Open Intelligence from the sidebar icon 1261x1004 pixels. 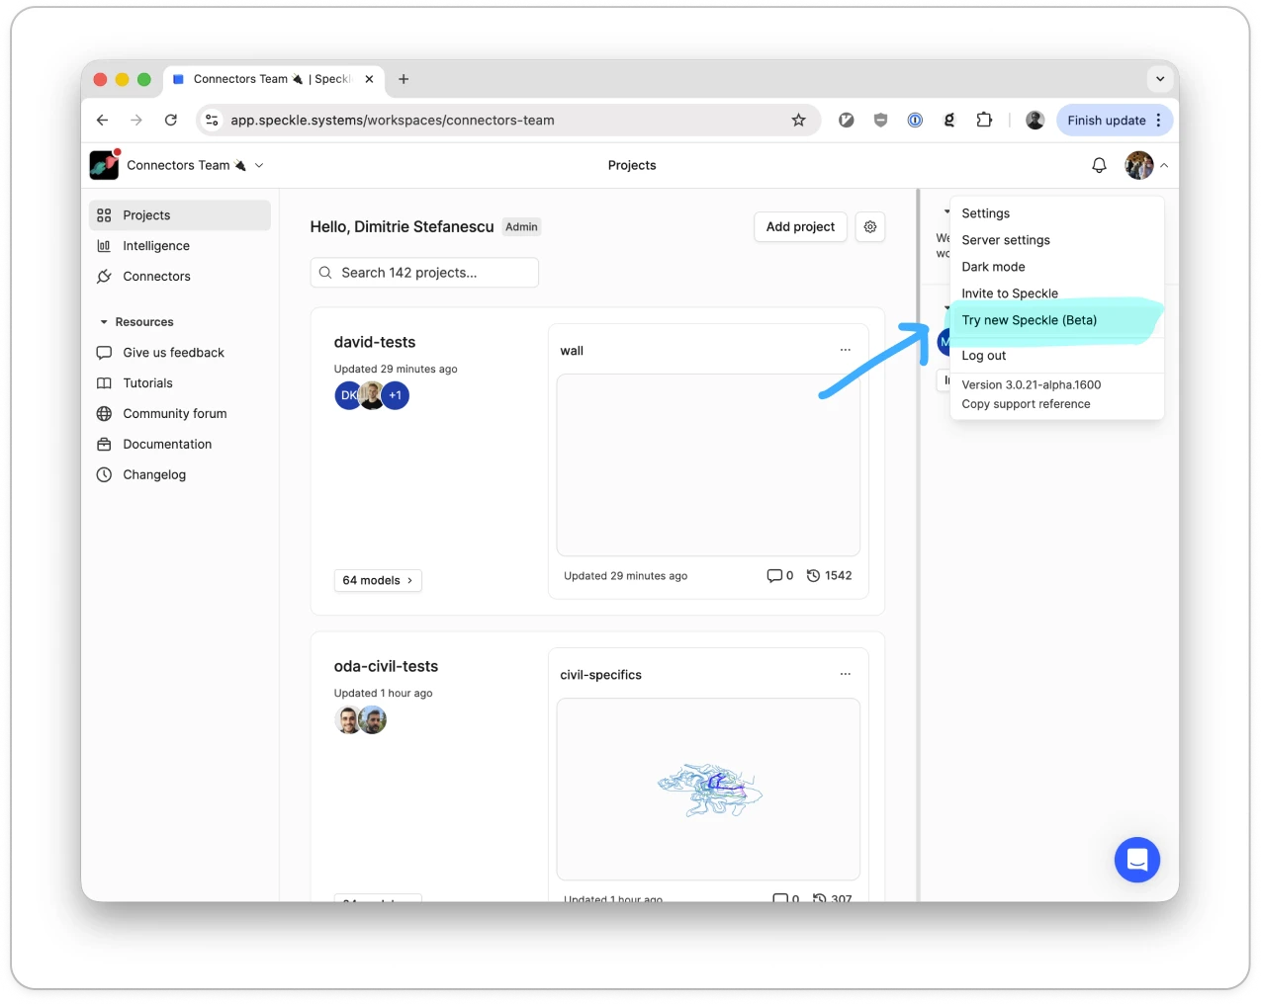105,245
